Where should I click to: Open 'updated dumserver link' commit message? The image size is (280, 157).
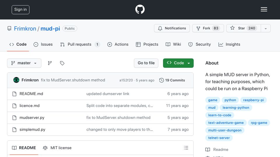[108, 94]
